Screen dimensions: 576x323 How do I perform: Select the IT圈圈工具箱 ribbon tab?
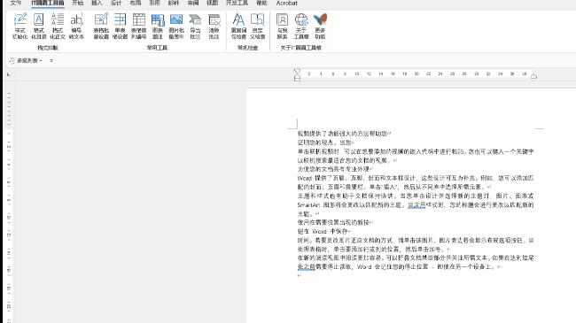(x=48, y=3)
